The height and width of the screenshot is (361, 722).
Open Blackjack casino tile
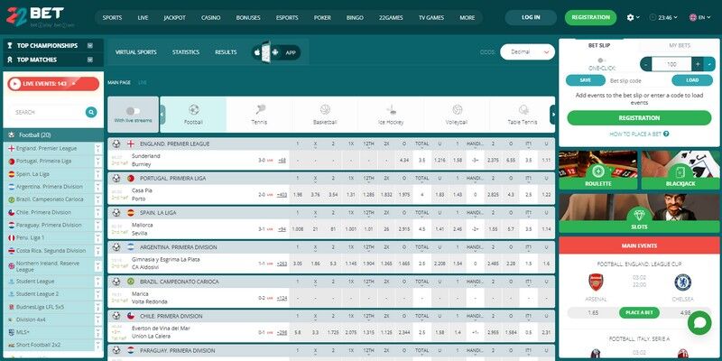(680, 170)
